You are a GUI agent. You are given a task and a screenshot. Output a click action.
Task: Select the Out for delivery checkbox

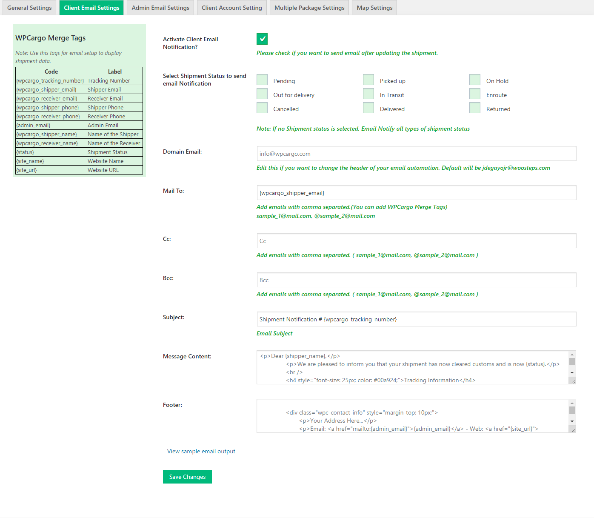pyautogui.click(x=262, y=94)
